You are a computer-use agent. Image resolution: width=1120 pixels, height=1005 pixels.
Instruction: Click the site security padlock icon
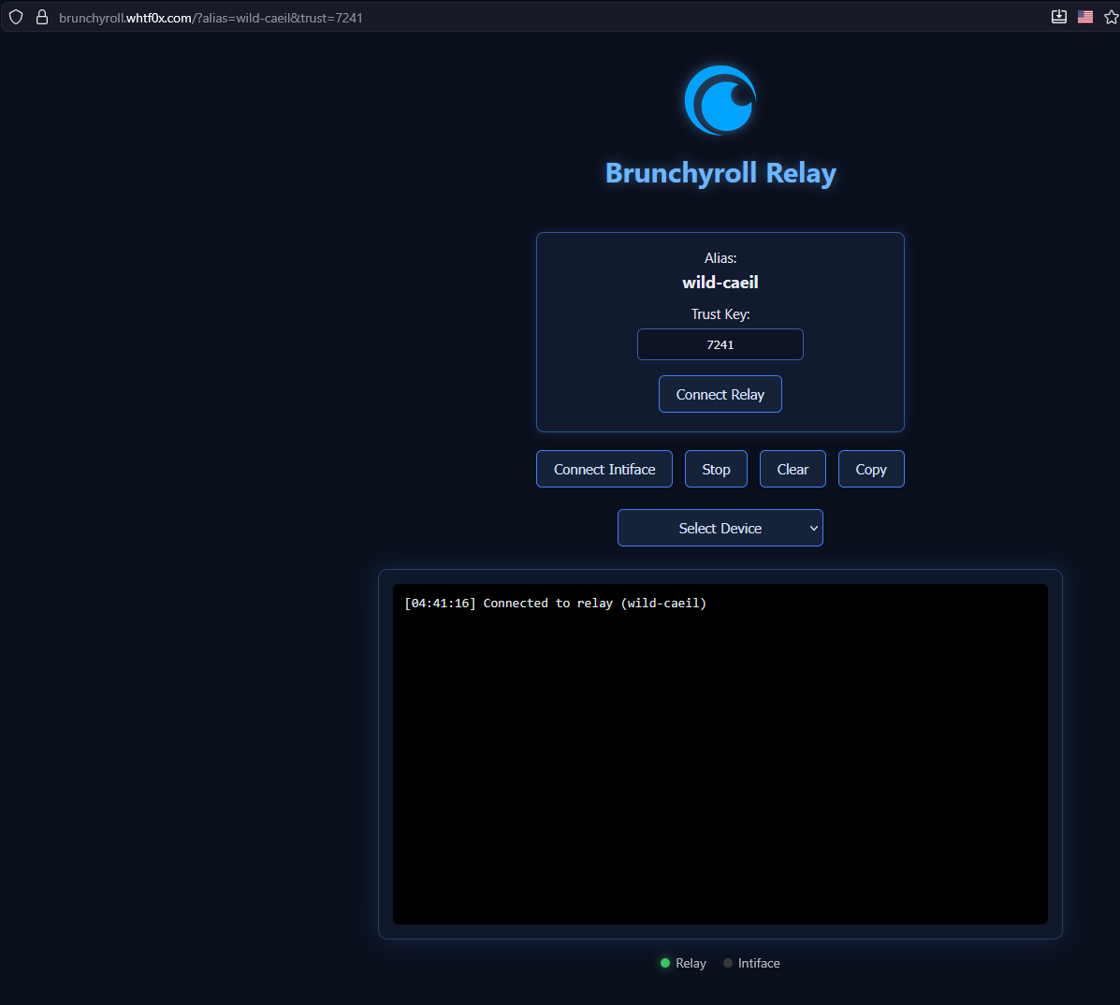click(x=41, y=17)
